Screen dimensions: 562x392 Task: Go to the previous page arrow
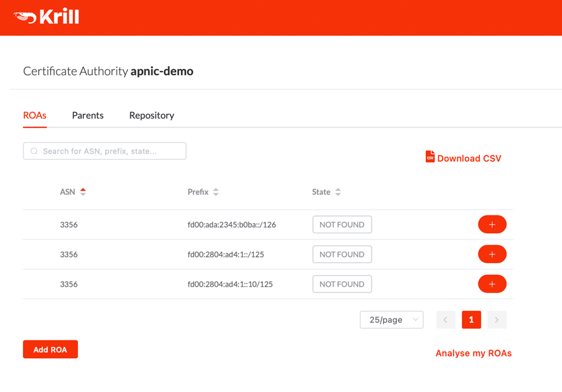[446, 320]
